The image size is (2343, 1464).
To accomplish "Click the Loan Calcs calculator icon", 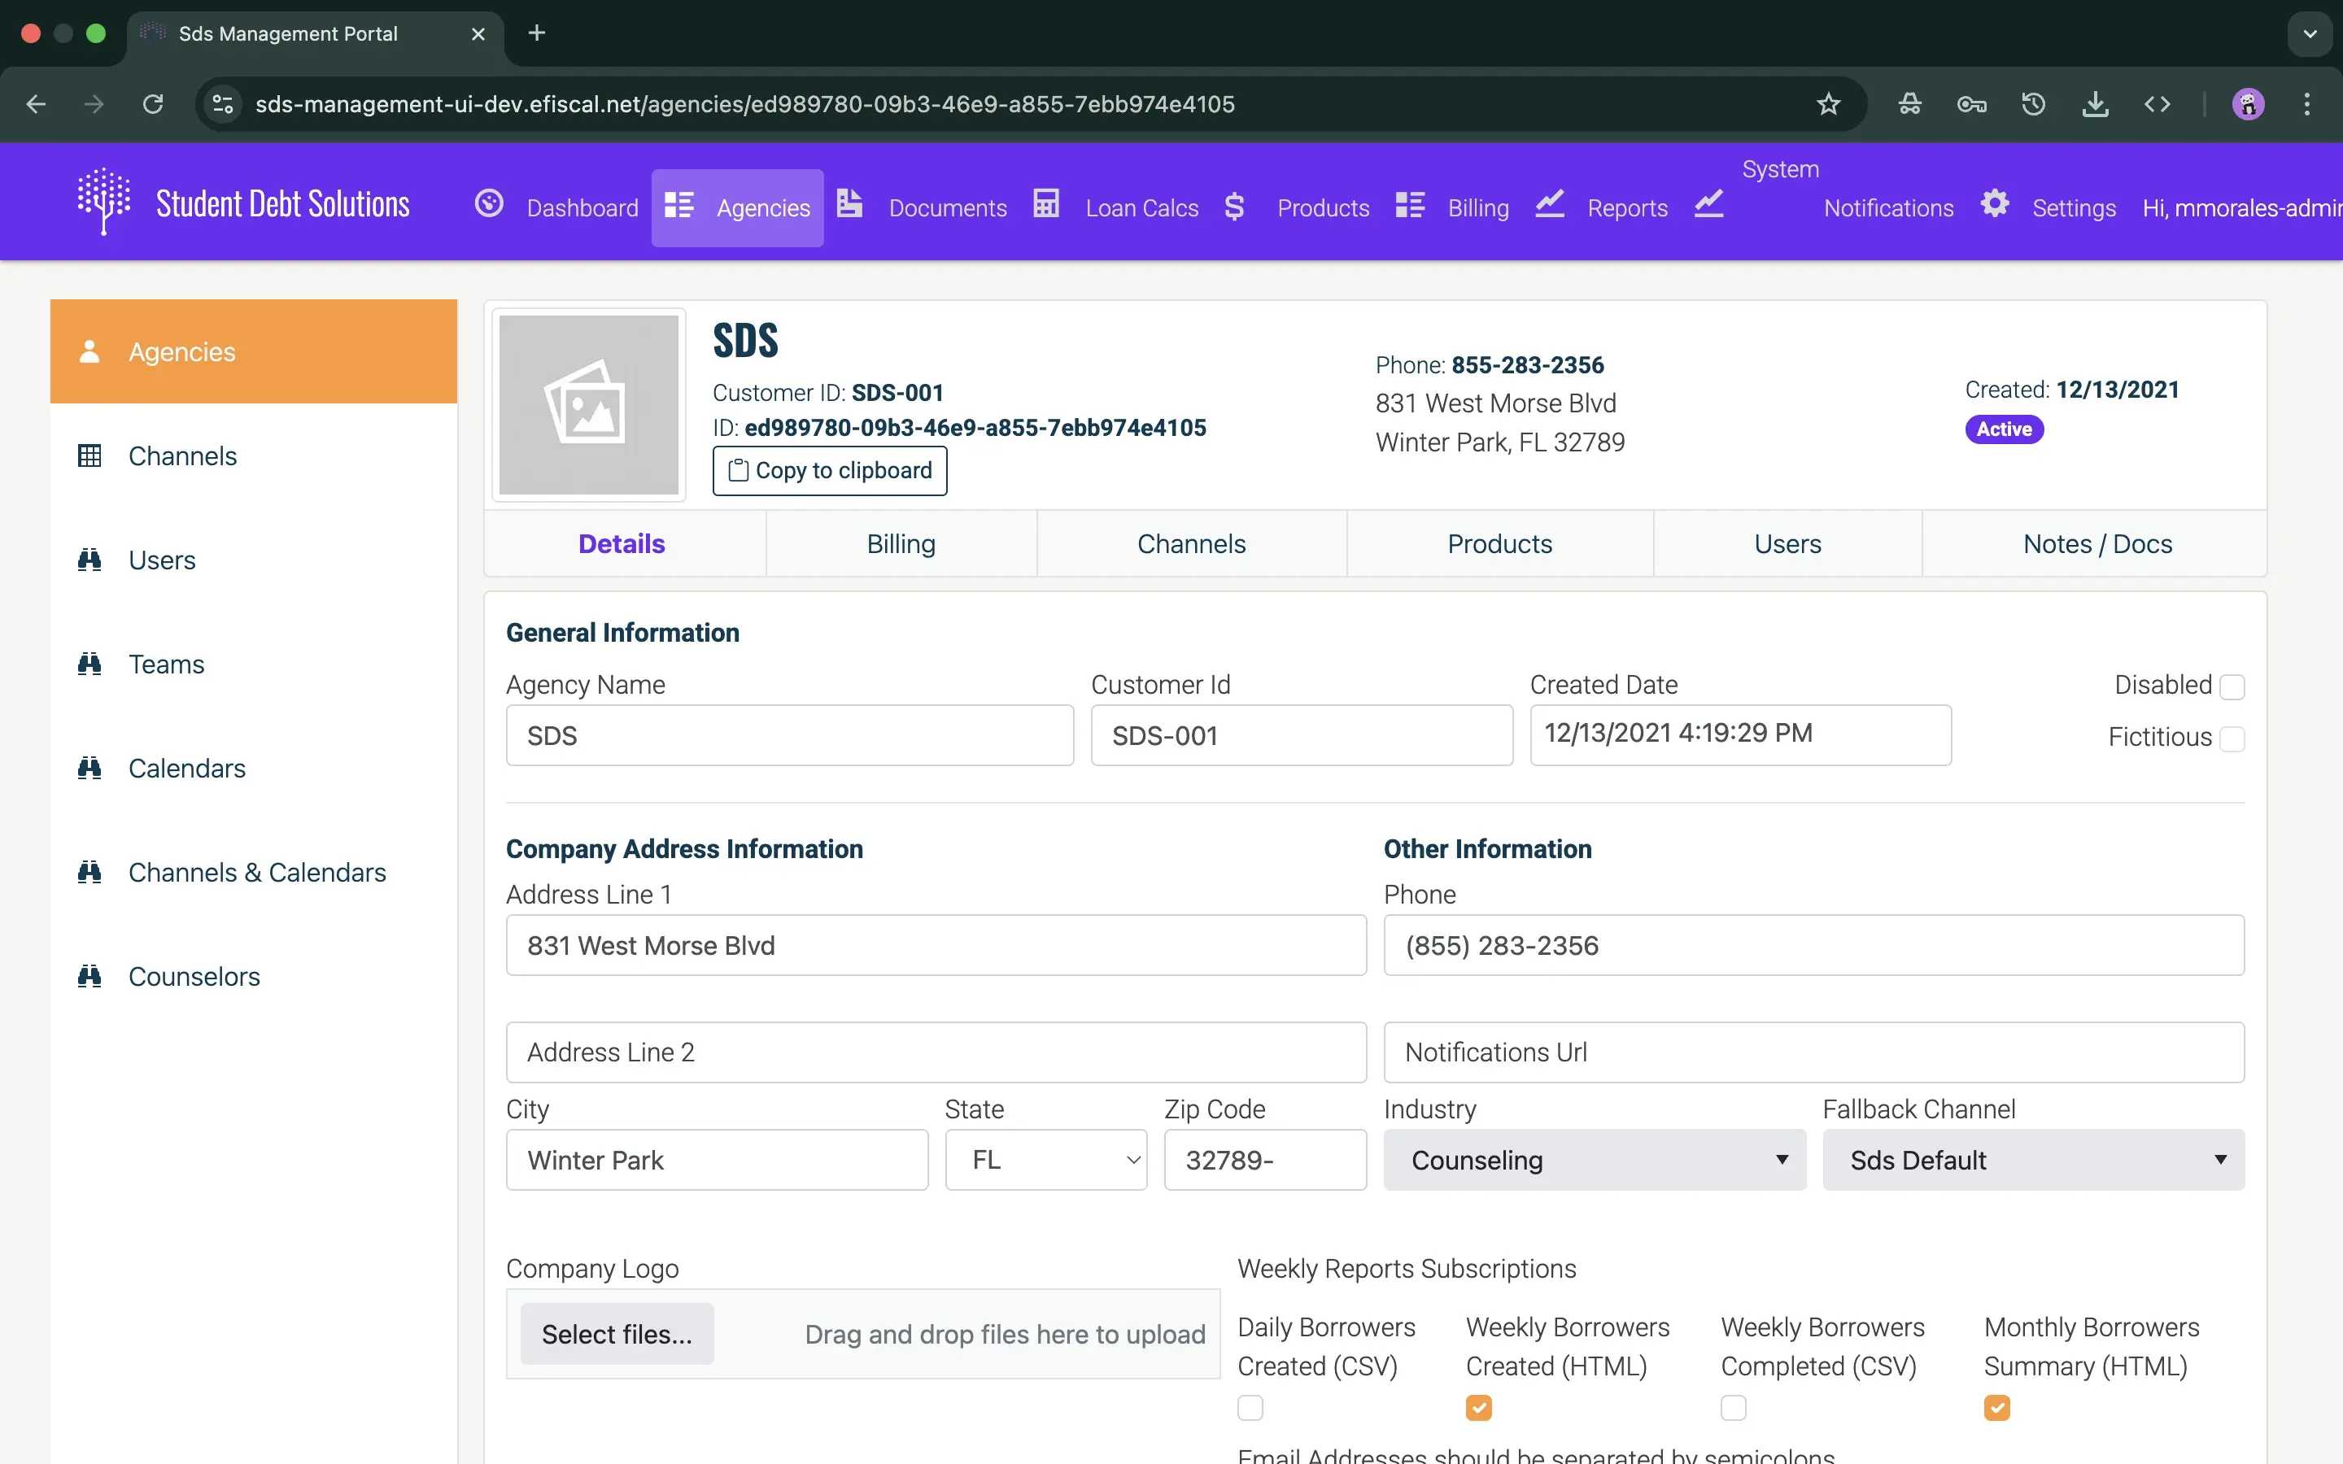I will point(1045,204).
